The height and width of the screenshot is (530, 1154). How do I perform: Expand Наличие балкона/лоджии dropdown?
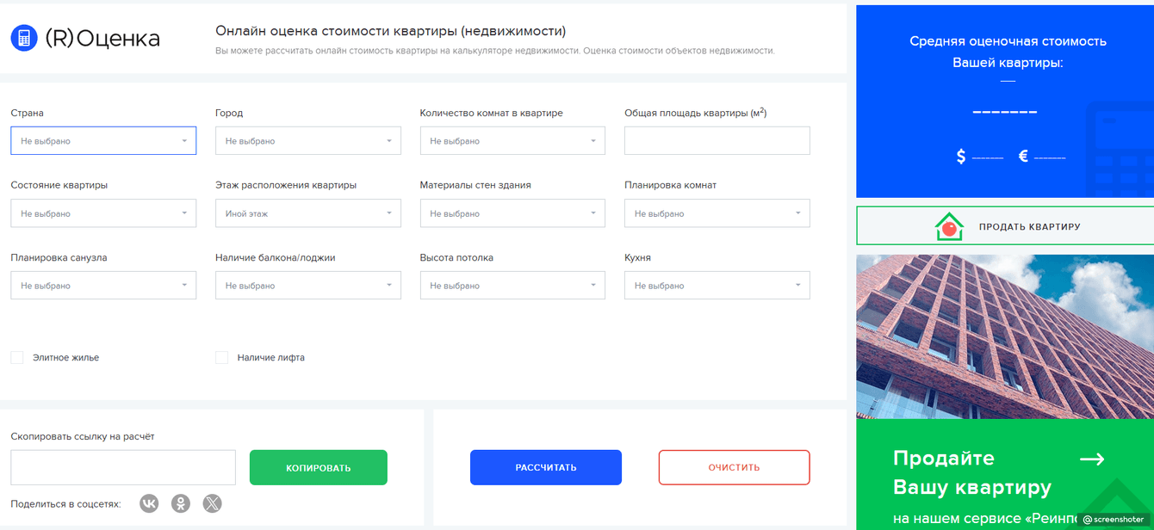coord(308,286)
